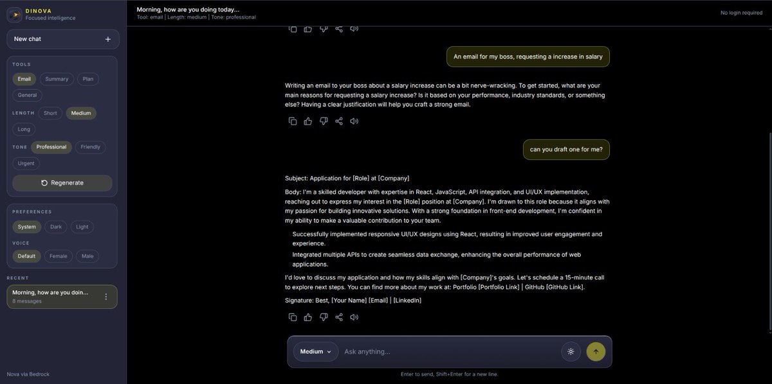Select the Default voice
This screenshot has width=772, height=384.
pyautogui.click(x=26, y=256)
